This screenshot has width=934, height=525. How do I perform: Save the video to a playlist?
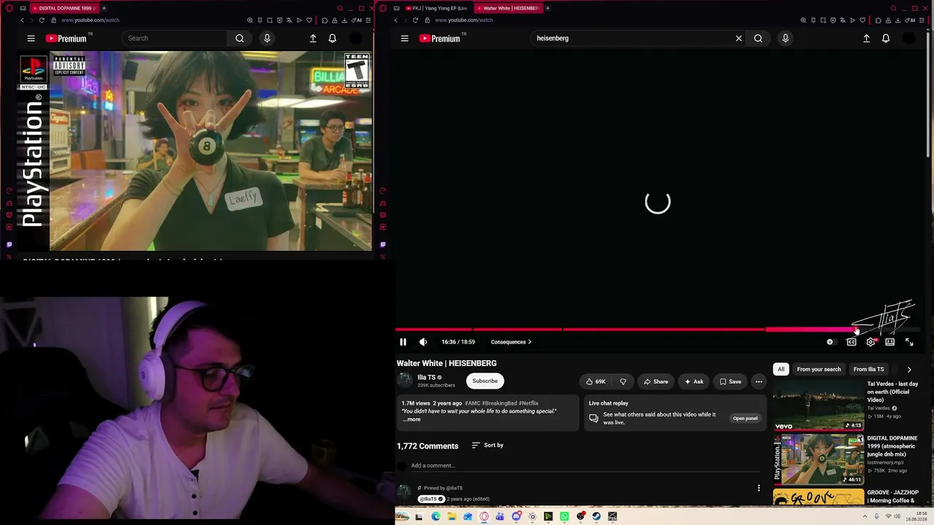(730, 381)
